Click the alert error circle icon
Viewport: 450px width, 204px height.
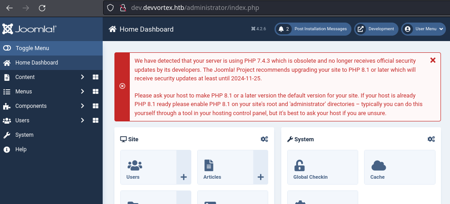(122, 86)
